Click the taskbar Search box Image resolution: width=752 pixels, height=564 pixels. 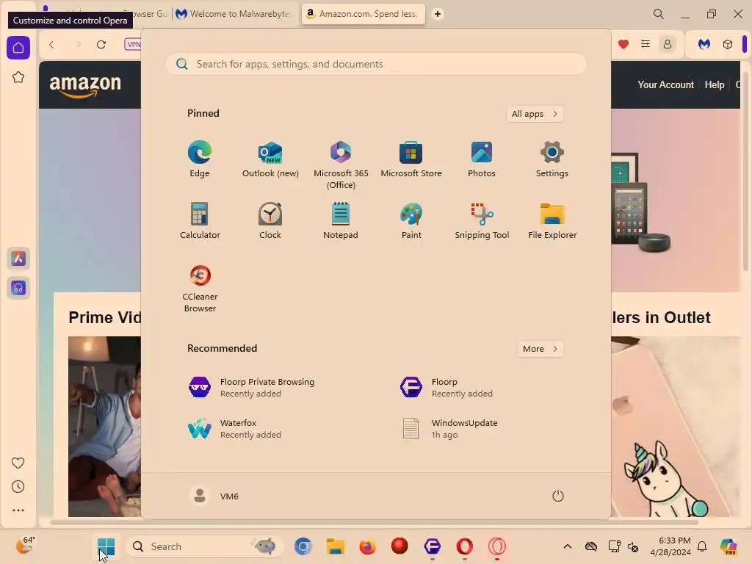(x=205, y=546)
